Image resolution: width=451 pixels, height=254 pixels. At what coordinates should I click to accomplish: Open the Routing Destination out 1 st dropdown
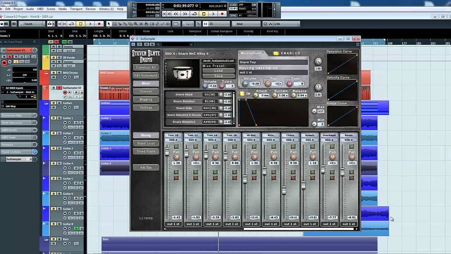pyautogui.click(x=273, y=72)
